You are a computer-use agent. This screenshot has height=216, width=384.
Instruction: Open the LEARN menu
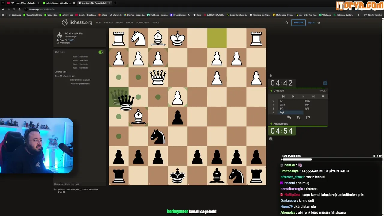click(119, 22)
